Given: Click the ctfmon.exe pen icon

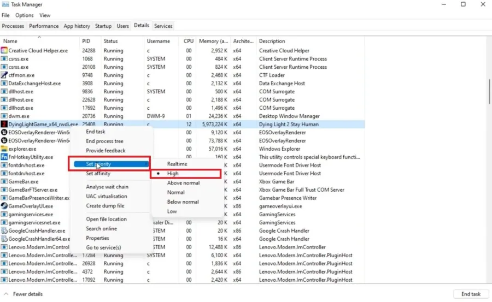Looking at the screenshot, I should [x=4, y=75].
